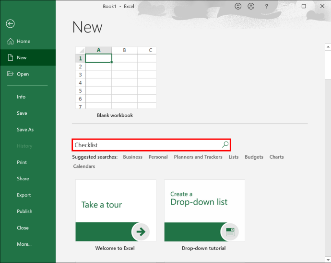Screen dimensions: 331x263
Task: Select Publish in the sidebar
Action: (28, 211)
